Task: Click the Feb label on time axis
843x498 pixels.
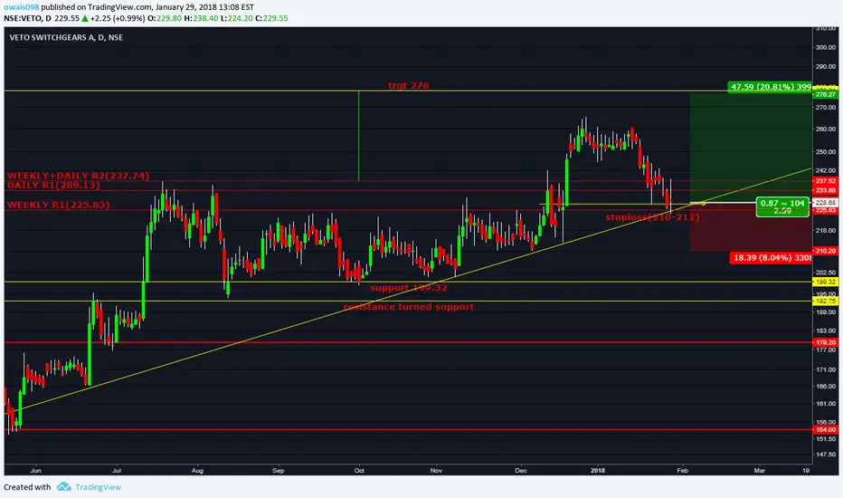Action: pyautogui.click(x=682, y=470)
